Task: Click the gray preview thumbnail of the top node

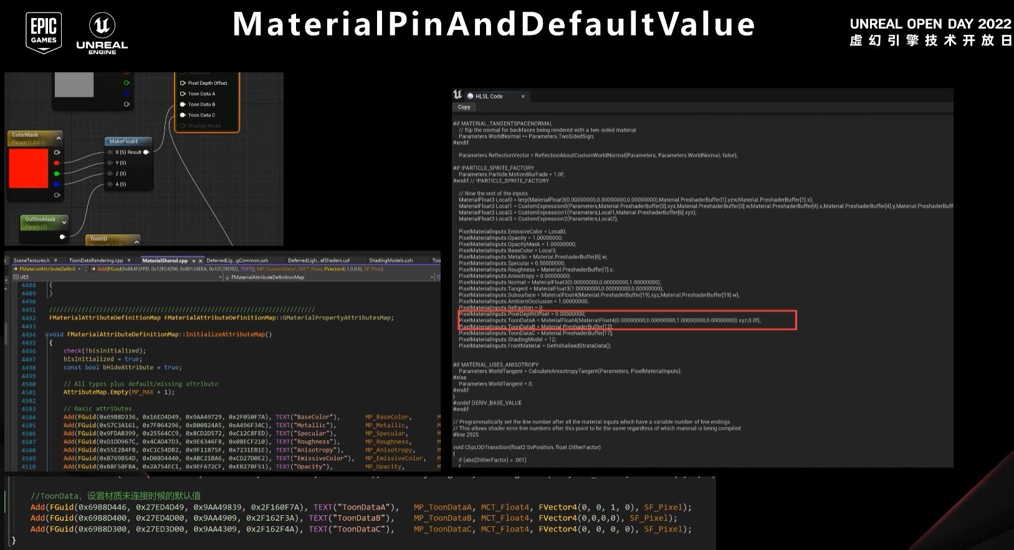Action: (x=74, y=84)
